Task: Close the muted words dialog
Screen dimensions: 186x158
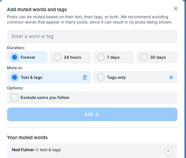Action: click(176, 9)
